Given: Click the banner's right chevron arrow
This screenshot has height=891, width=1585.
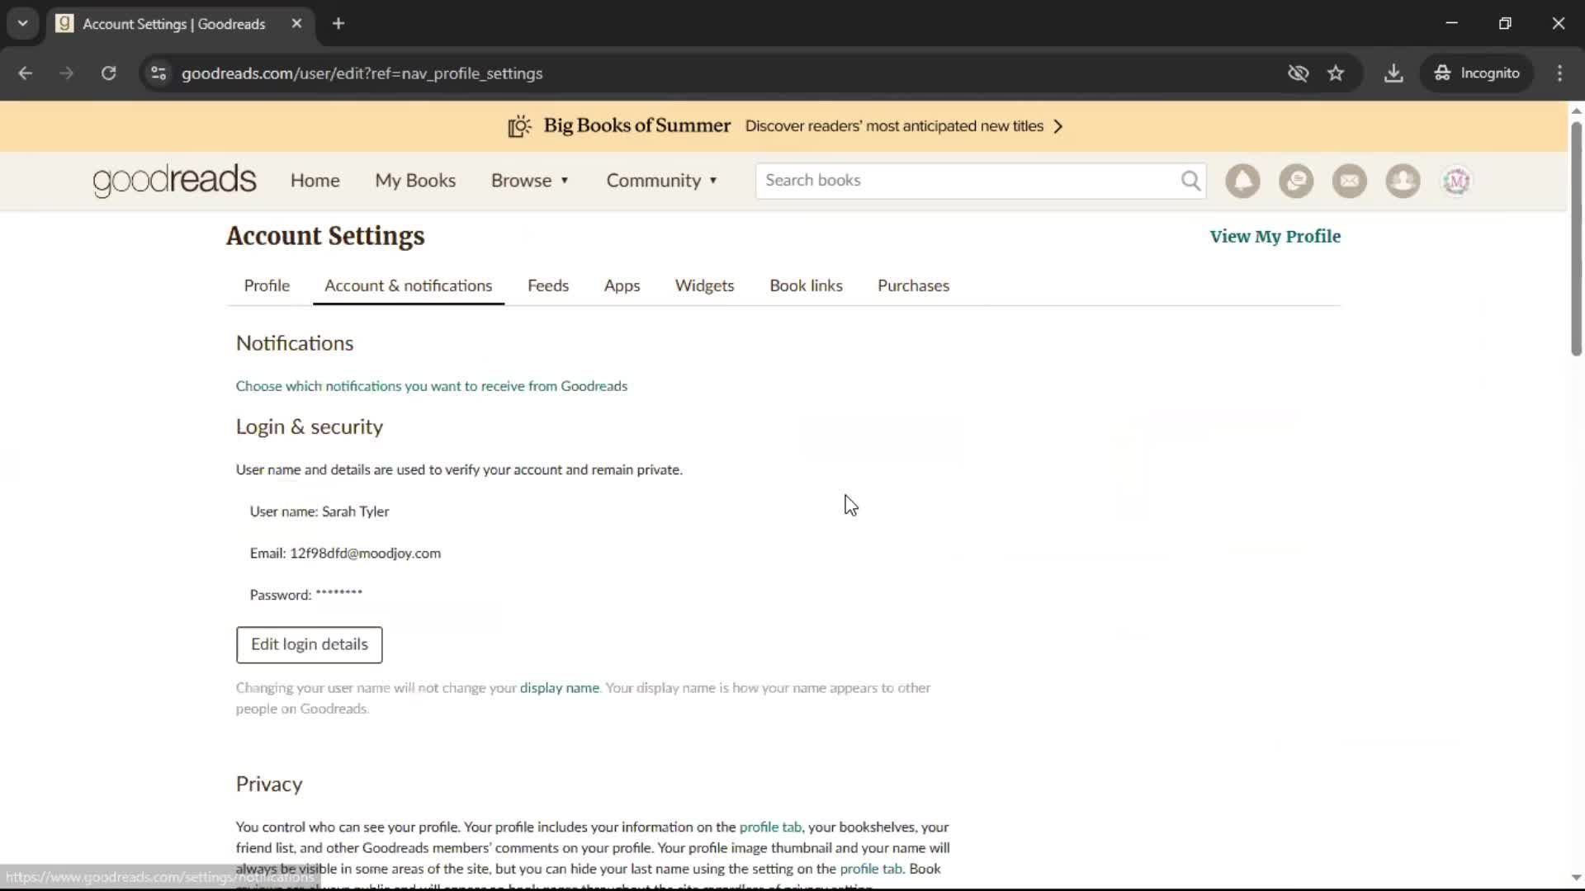Looking at the screenshot, I should tap(1057, 126).
